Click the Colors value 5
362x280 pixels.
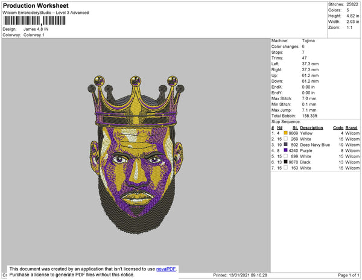(x=348, y=10)
